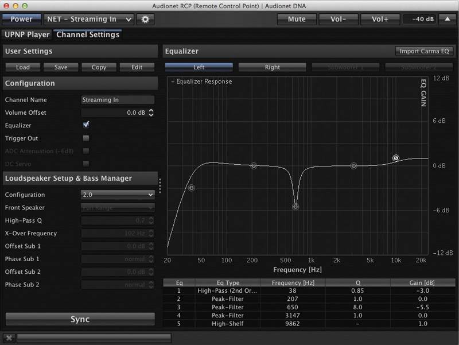Image resolution: width=459 pixels, height=345 pixels.
Task: Click frequency cell 650
Action: 293,307
